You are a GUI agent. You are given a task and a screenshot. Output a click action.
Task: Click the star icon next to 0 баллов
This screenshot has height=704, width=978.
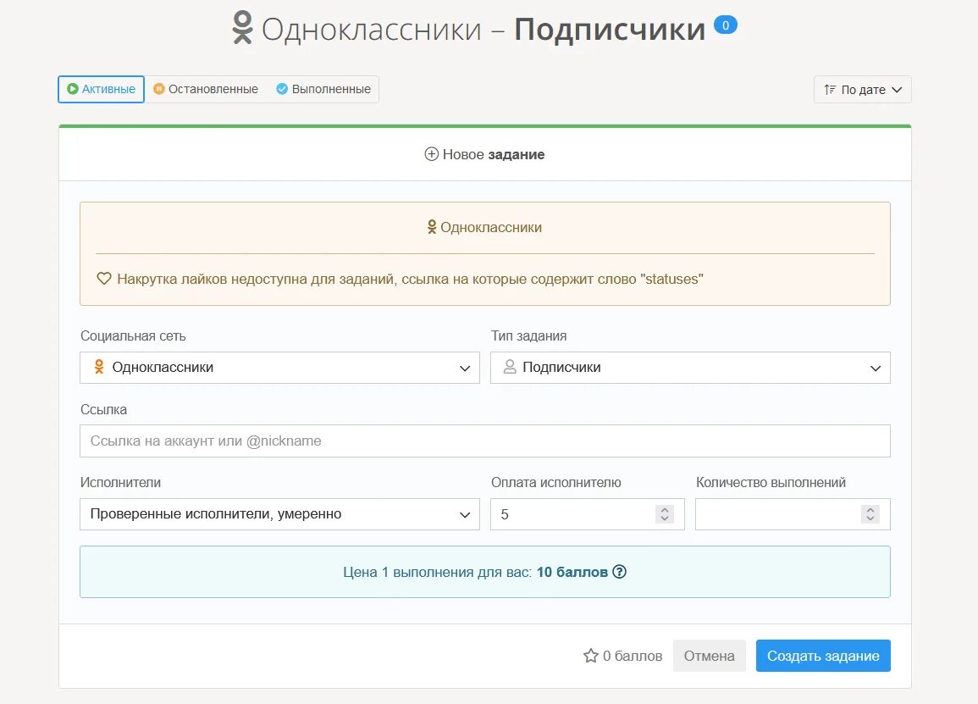591,656
